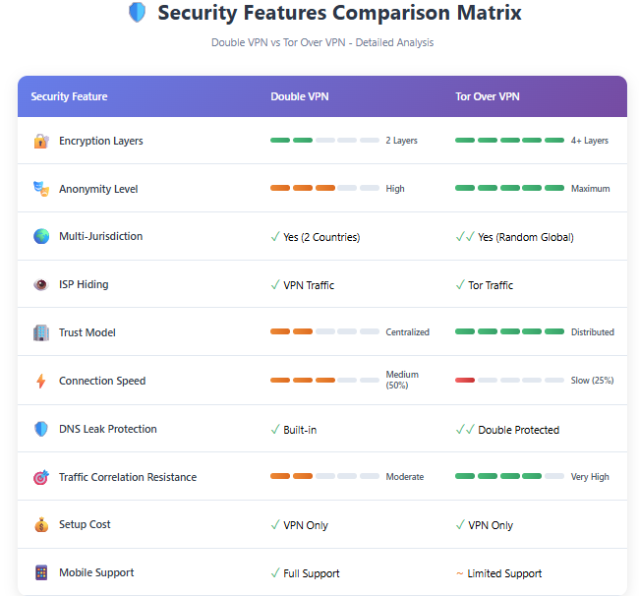Viewport: 639px width, 596px height.
Task: Click the lightning bolt Connection Speed icon
Action: [x=41, y=382]
